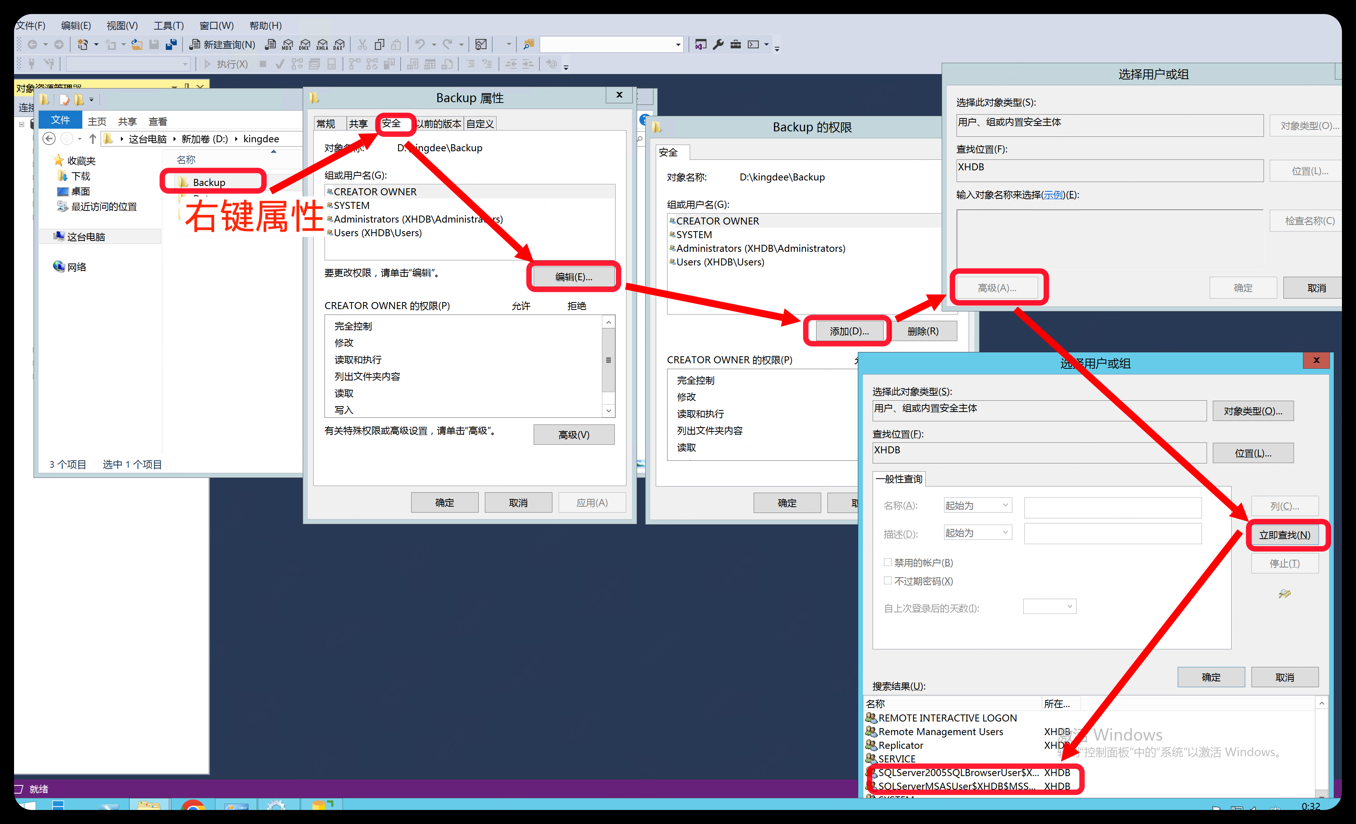
Task: Click the 高级(V) button in Backup 属性
Action: pyautogui.click(x=573, y=434)
